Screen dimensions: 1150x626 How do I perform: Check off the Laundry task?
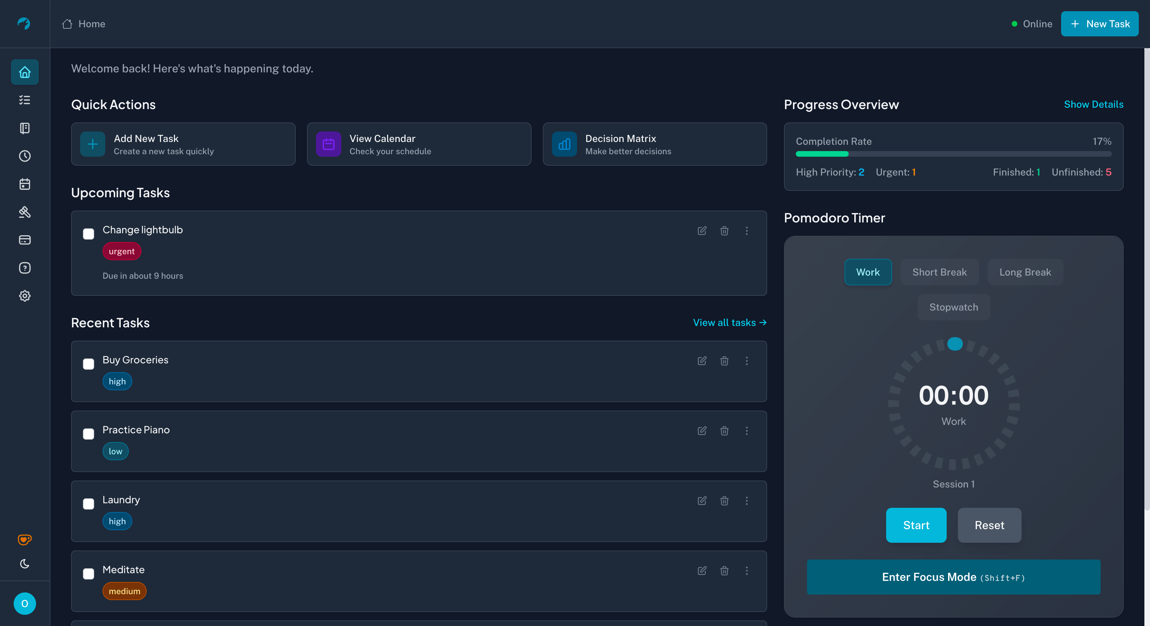point(89,504)
